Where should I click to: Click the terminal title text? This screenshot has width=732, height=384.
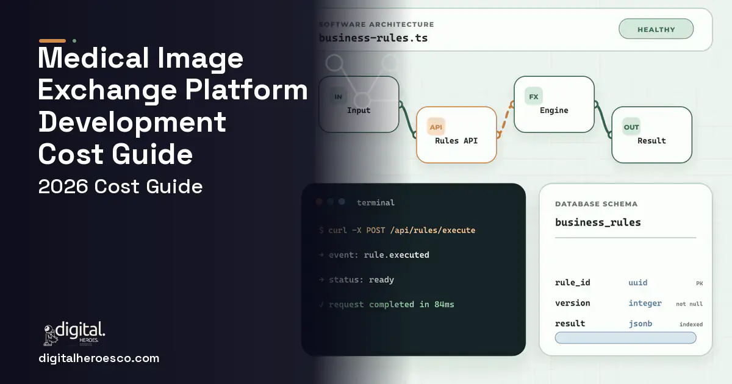point(376,202)
